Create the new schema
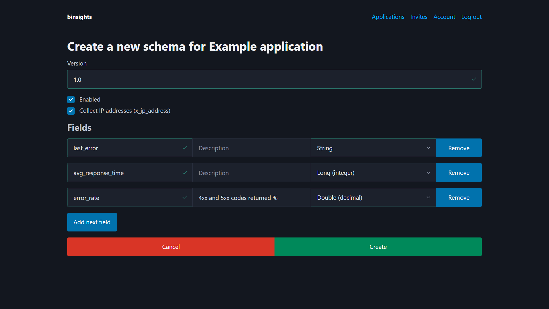Image resolution: width=549 pixels, height=309 pixels. point(378,247)
